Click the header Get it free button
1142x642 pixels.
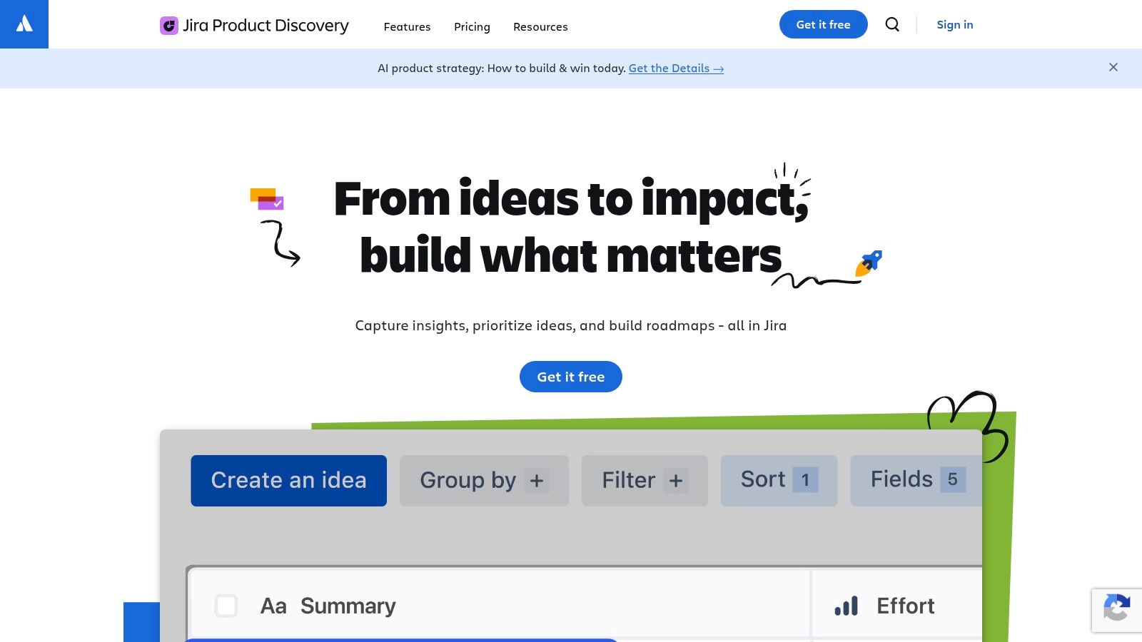click(823, 24)
